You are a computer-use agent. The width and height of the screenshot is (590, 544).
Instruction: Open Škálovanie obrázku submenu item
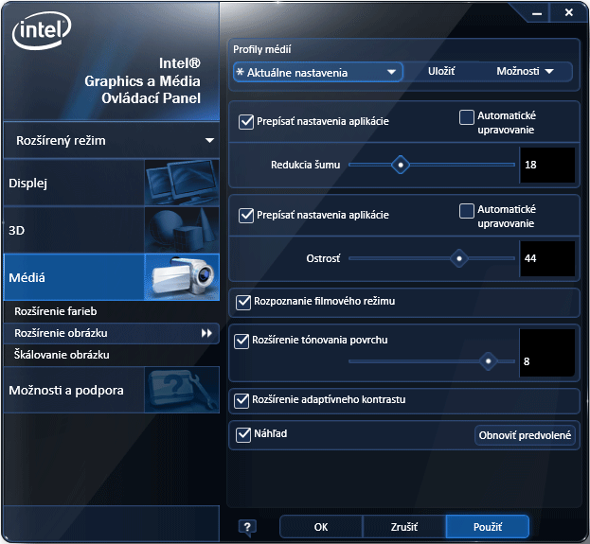62,355
